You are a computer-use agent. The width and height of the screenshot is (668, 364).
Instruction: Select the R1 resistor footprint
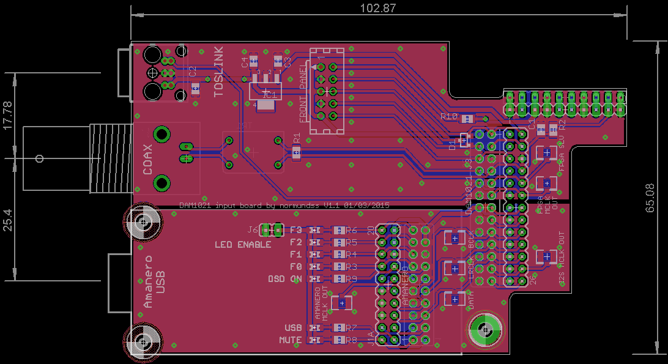(297, 152)
